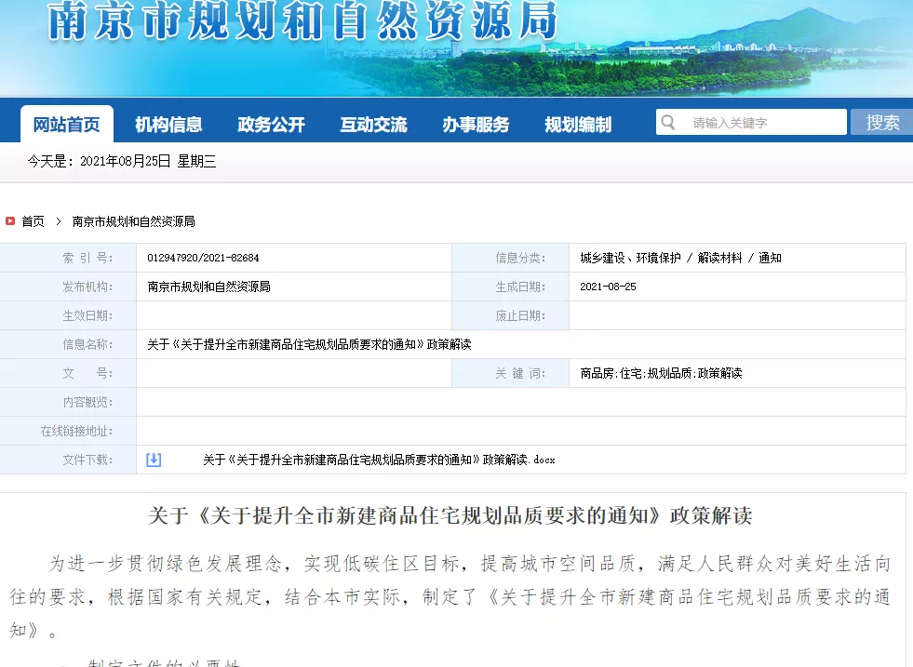Click the index number 012947920/2021-82684
913x667 pixels.
tap(203, 258)
